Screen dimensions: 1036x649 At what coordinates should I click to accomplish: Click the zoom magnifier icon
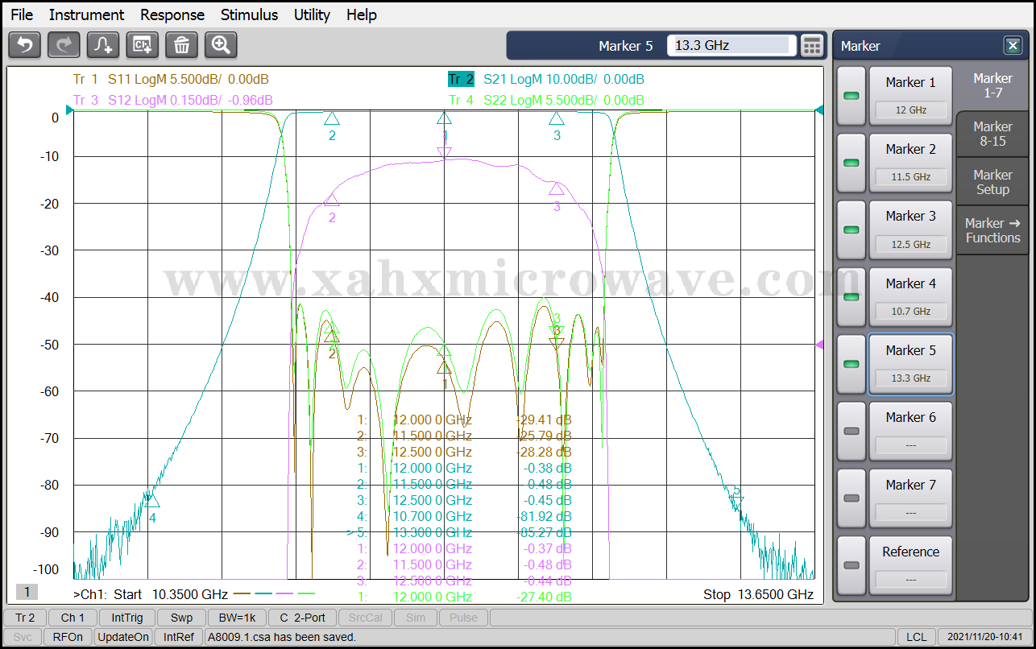click(221, 45)
